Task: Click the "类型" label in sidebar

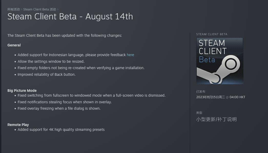Action: (199, 113)
